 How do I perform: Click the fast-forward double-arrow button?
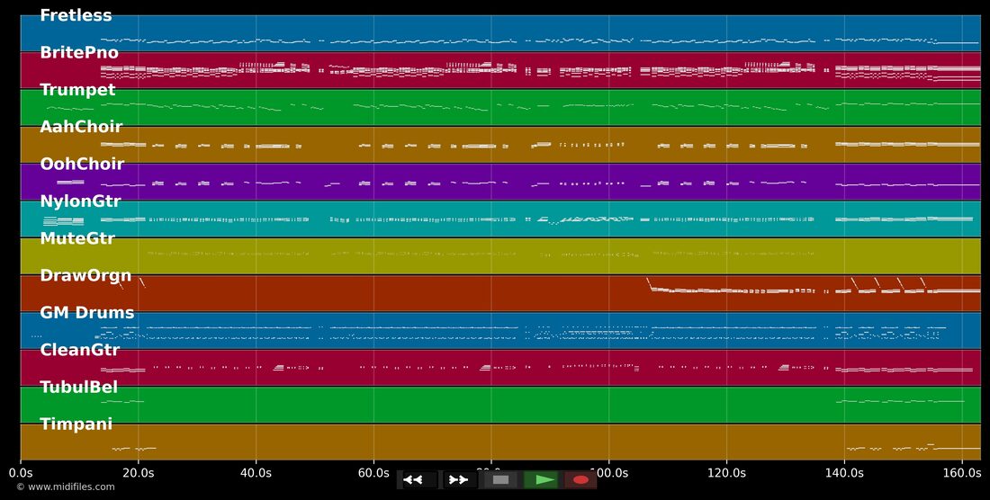tap(458, 480)
